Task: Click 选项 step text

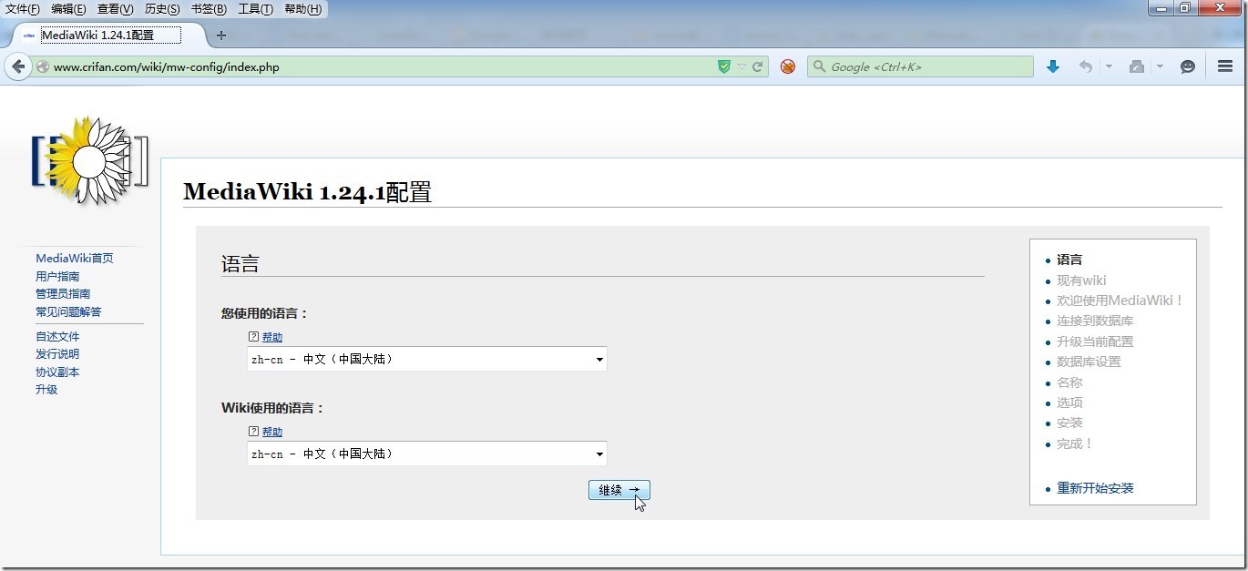Action: [1069, 403]
